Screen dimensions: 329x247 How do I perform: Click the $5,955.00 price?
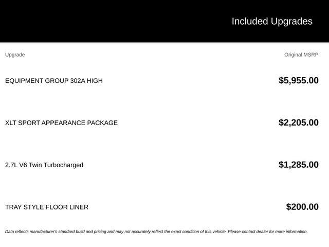coord(299,80)
